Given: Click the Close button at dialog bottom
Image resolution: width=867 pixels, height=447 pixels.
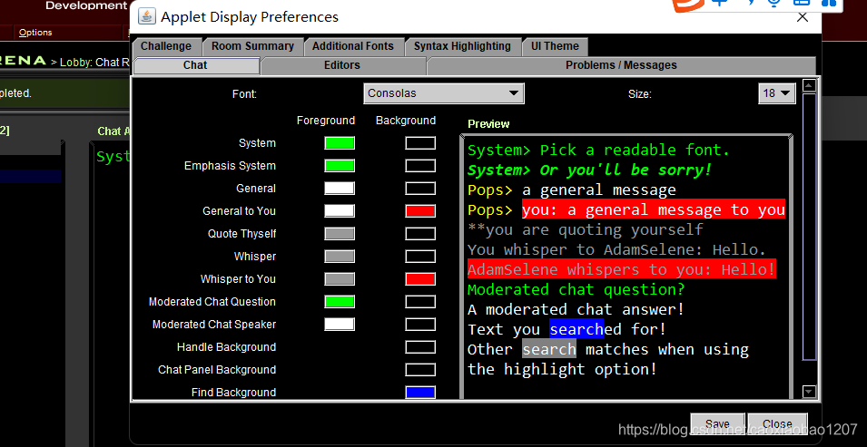Looking at the screenshot, I should pyautogui.click(x=777, y=423).
